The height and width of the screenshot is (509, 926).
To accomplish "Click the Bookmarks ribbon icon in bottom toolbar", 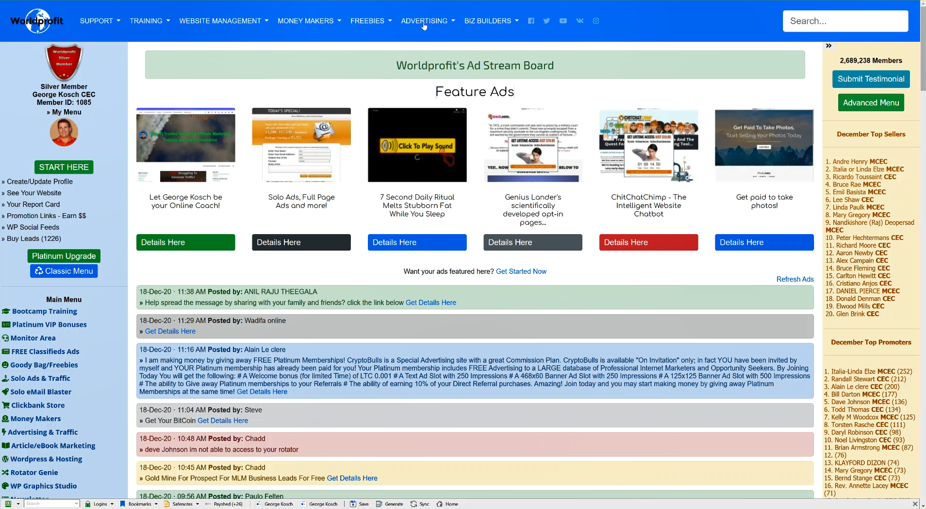I will (x=123, y=504).
